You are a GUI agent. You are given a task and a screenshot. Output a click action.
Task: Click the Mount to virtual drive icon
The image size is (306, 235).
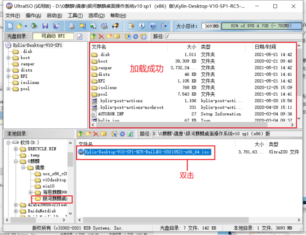pos(104,26)
